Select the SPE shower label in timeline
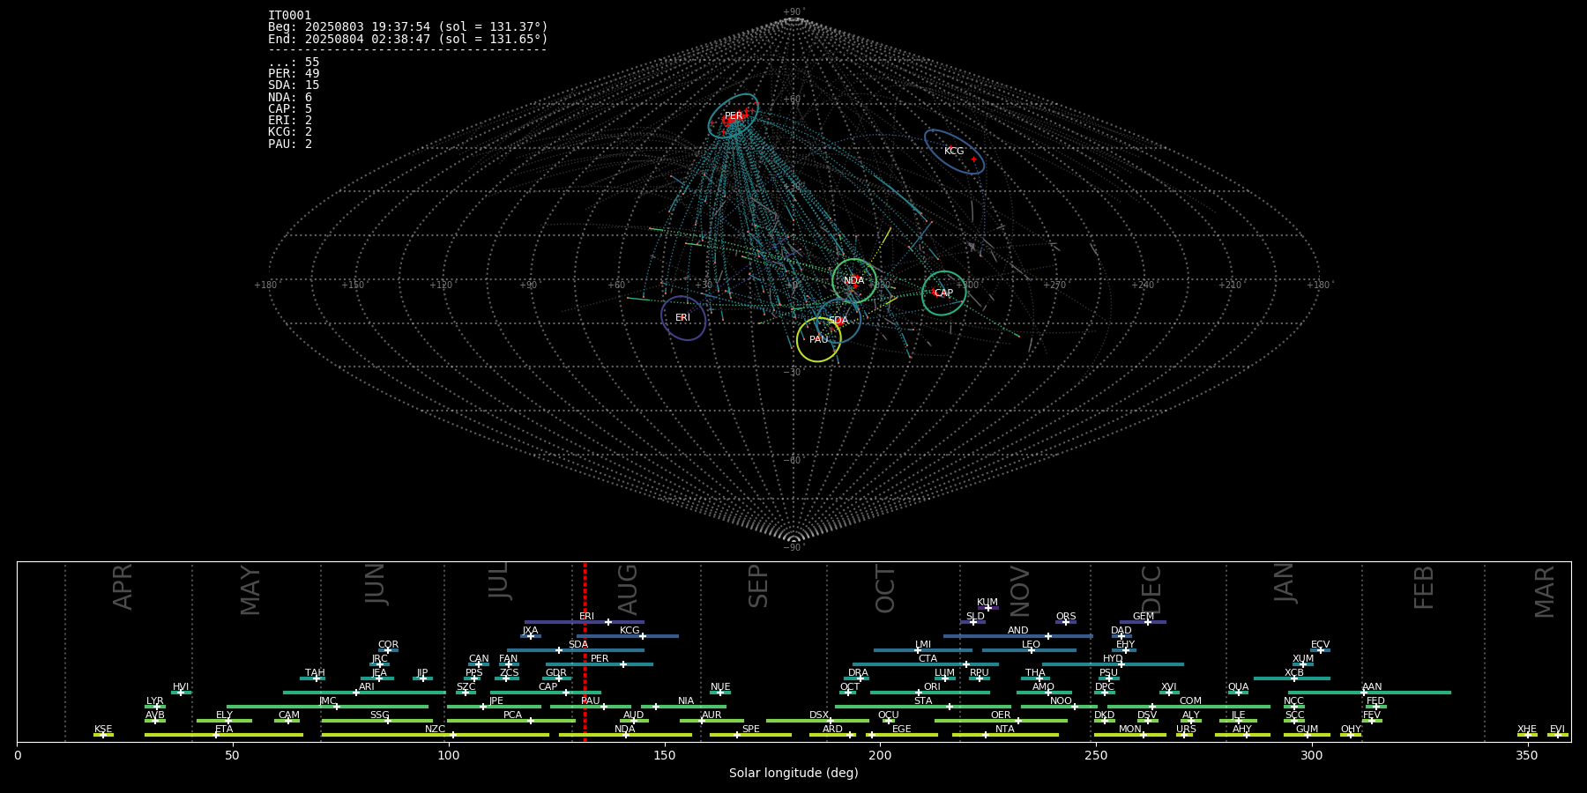 (x=750, y=730)
